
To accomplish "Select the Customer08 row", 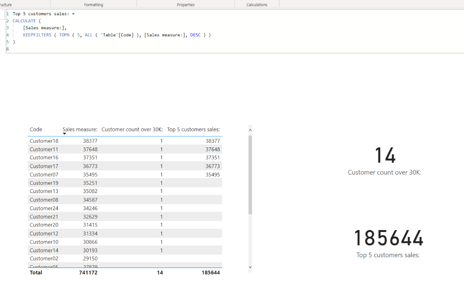I will tap(125, 200).
